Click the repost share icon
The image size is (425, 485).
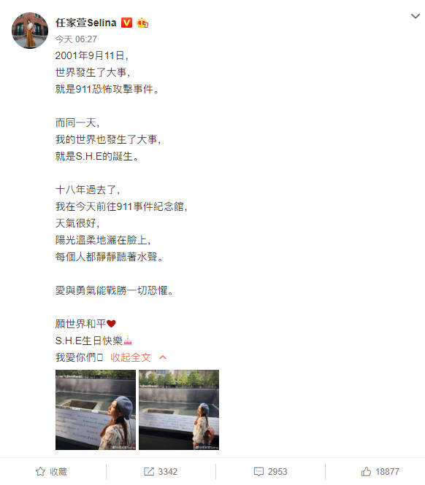(x=149, y=471)
